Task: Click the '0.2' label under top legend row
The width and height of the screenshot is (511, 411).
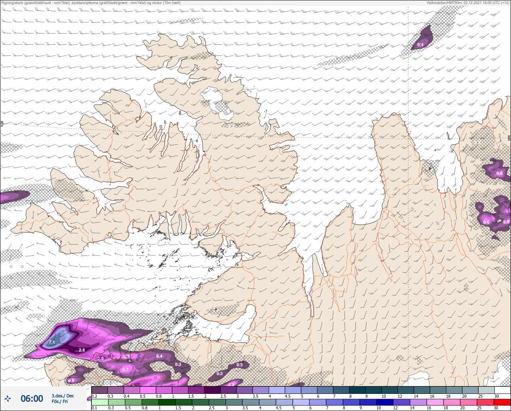Action: click(94, 396)
